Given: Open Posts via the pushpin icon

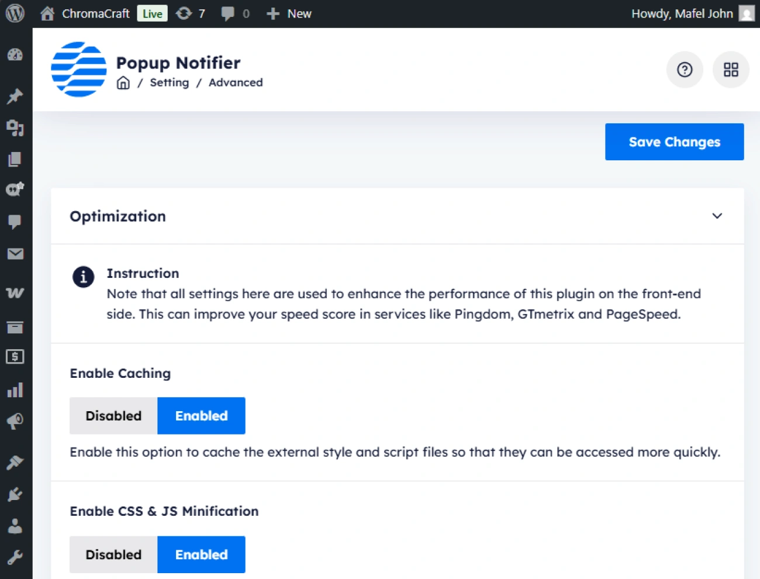Looking at the screenshot, I should 15,96.
